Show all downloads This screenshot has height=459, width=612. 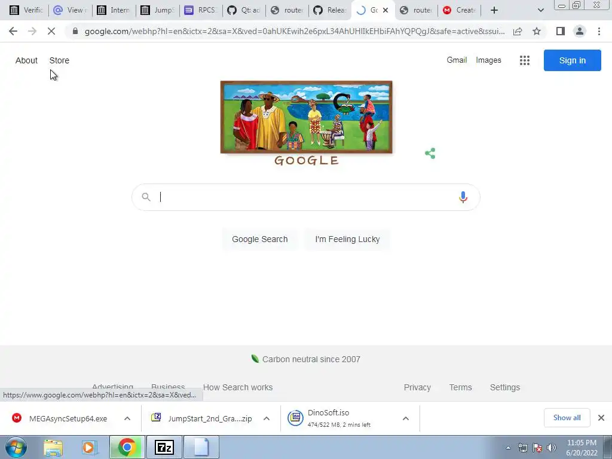pos(567,418)
